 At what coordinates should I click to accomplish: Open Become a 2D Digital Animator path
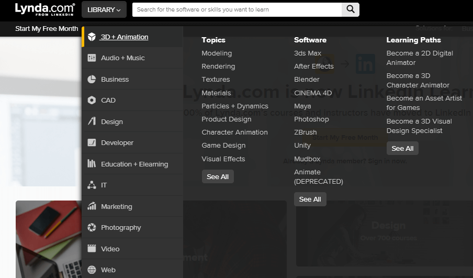[x=420, y=58]
